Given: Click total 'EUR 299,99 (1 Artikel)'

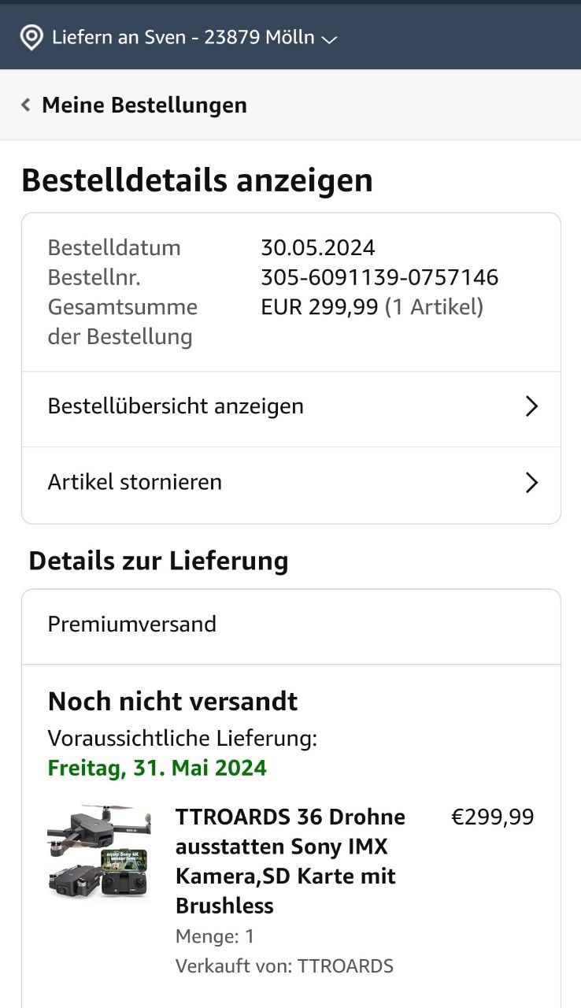Looking at the screenshot, I should (x=372, y=307).
